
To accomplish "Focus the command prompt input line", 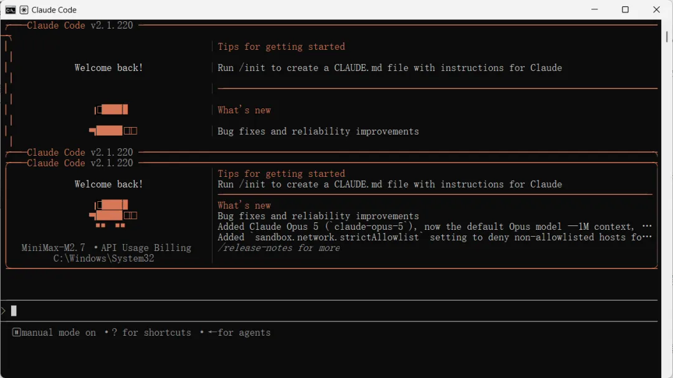I will [x=329, y=311].
